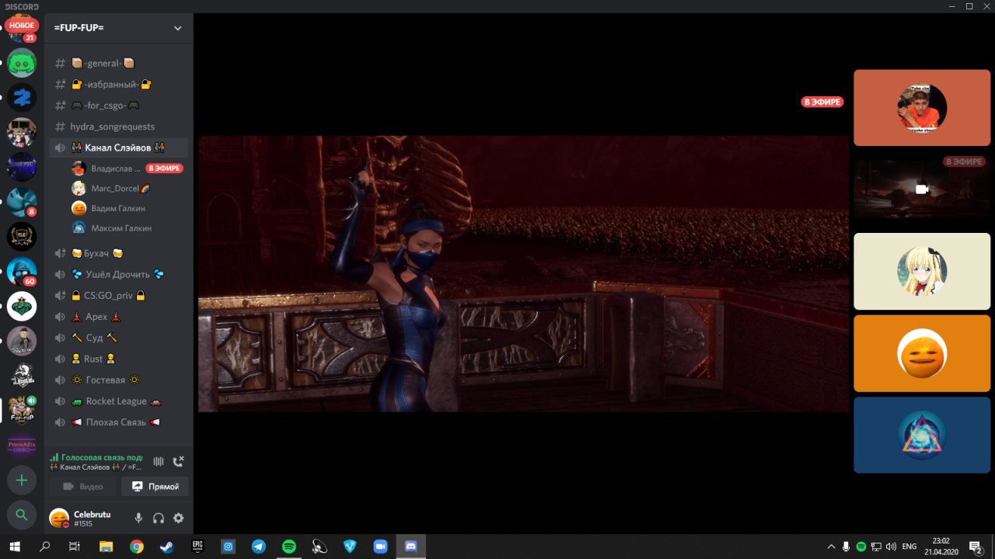Open server with red 8 badge
Viewport: 995px width, 559px height.
coord(22,202)
